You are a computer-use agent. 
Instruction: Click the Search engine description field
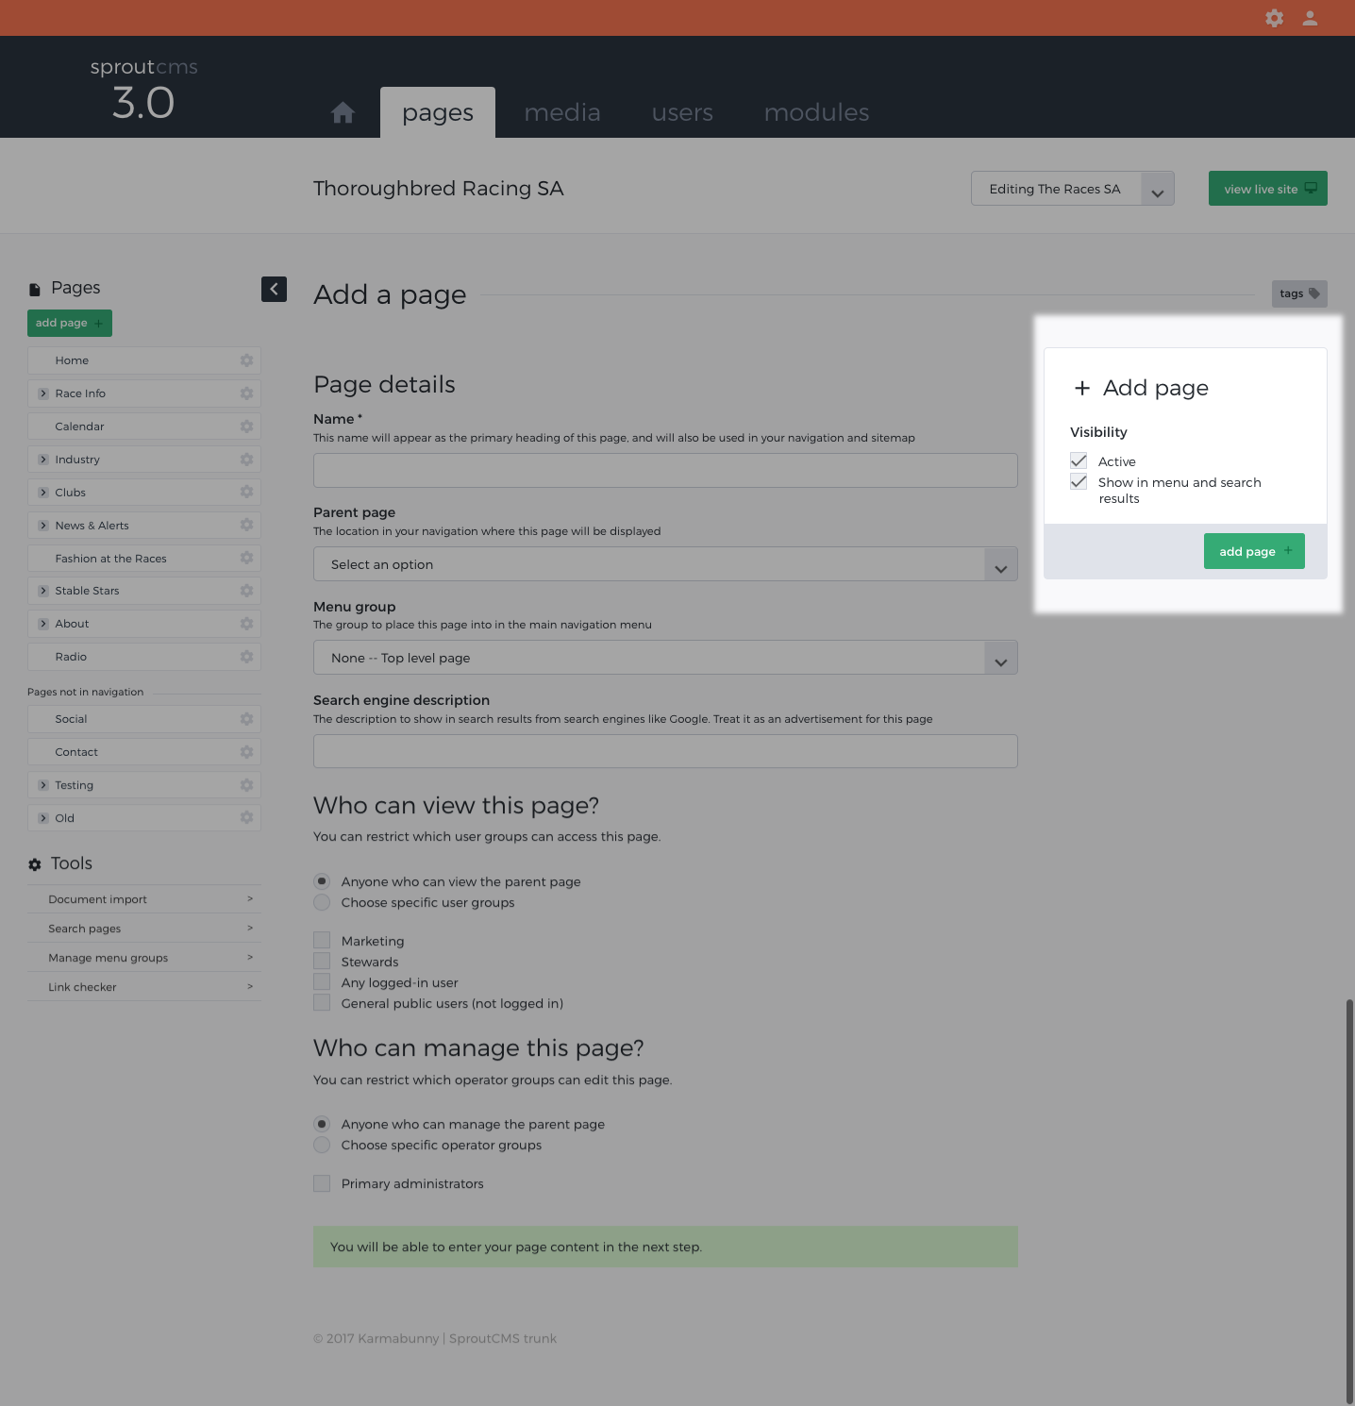(x=665, y=751)
